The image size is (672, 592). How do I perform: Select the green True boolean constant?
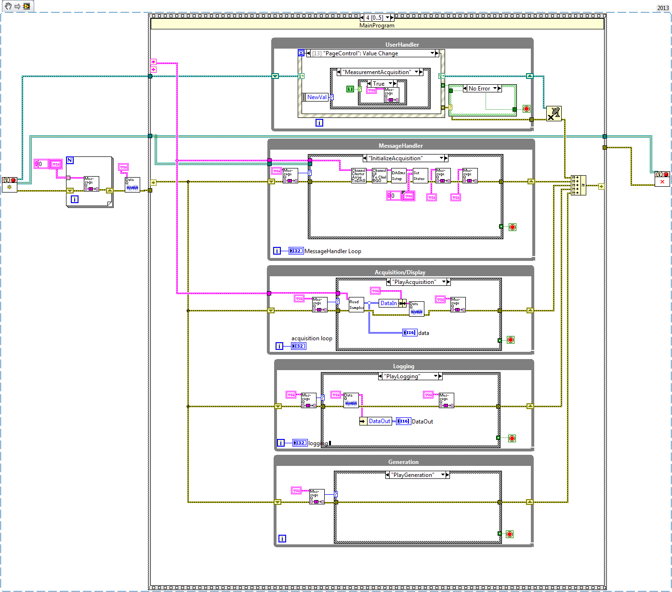(350, 89)
